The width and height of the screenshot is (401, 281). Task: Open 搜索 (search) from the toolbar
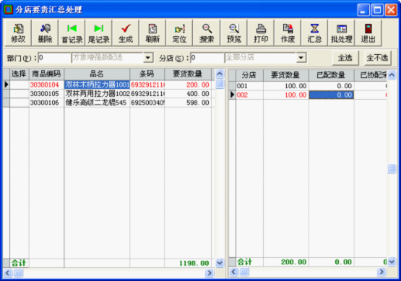[207, 33]
